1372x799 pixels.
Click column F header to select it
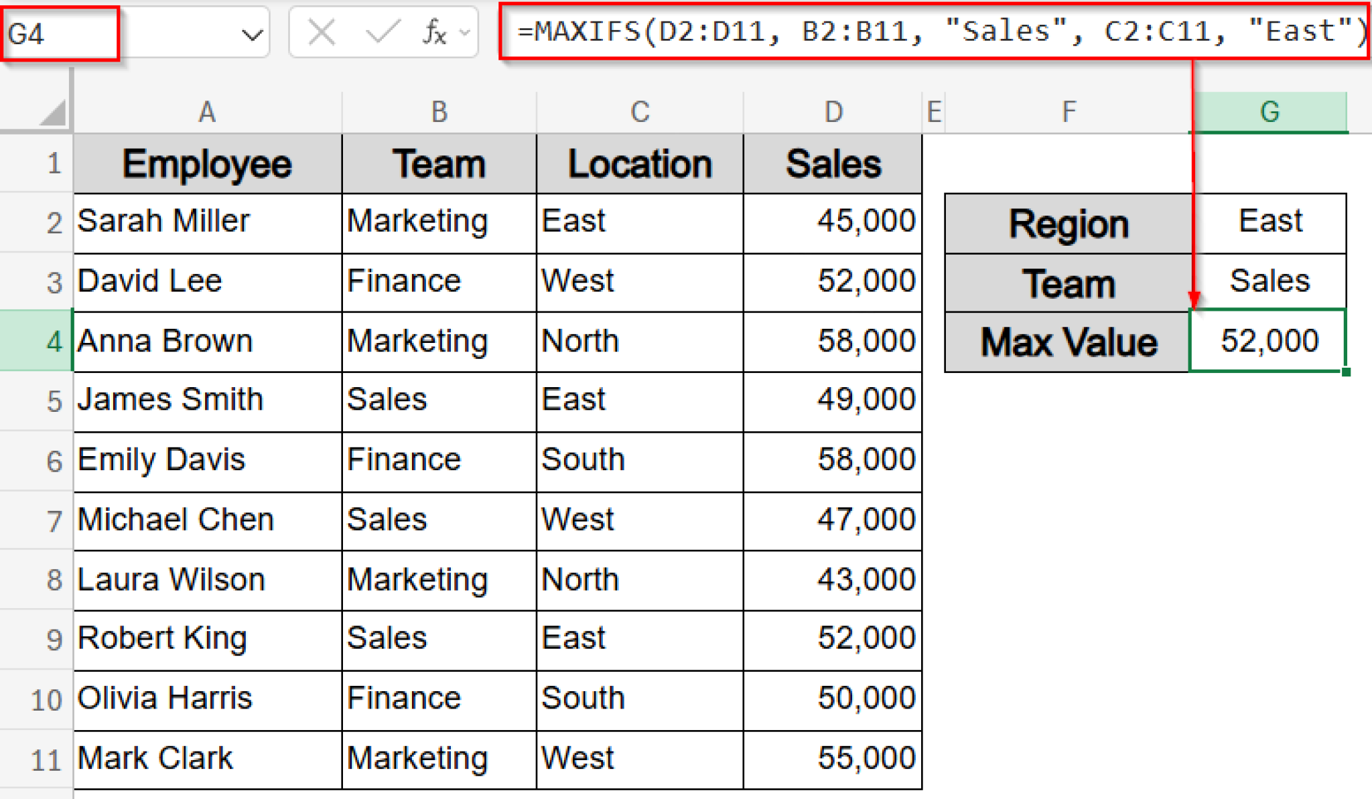pos(1068,112)
